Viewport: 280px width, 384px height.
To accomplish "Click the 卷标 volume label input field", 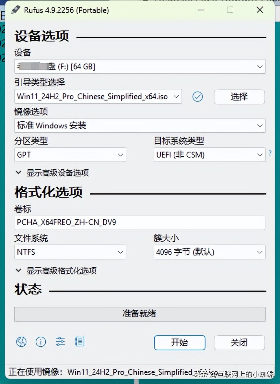I will (x=140, y=223).
